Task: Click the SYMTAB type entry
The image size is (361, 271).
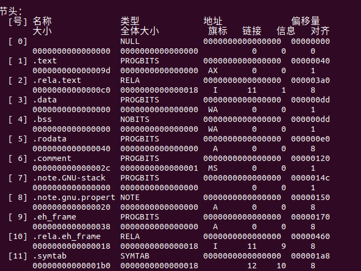Action: click(x=134, y=256)
